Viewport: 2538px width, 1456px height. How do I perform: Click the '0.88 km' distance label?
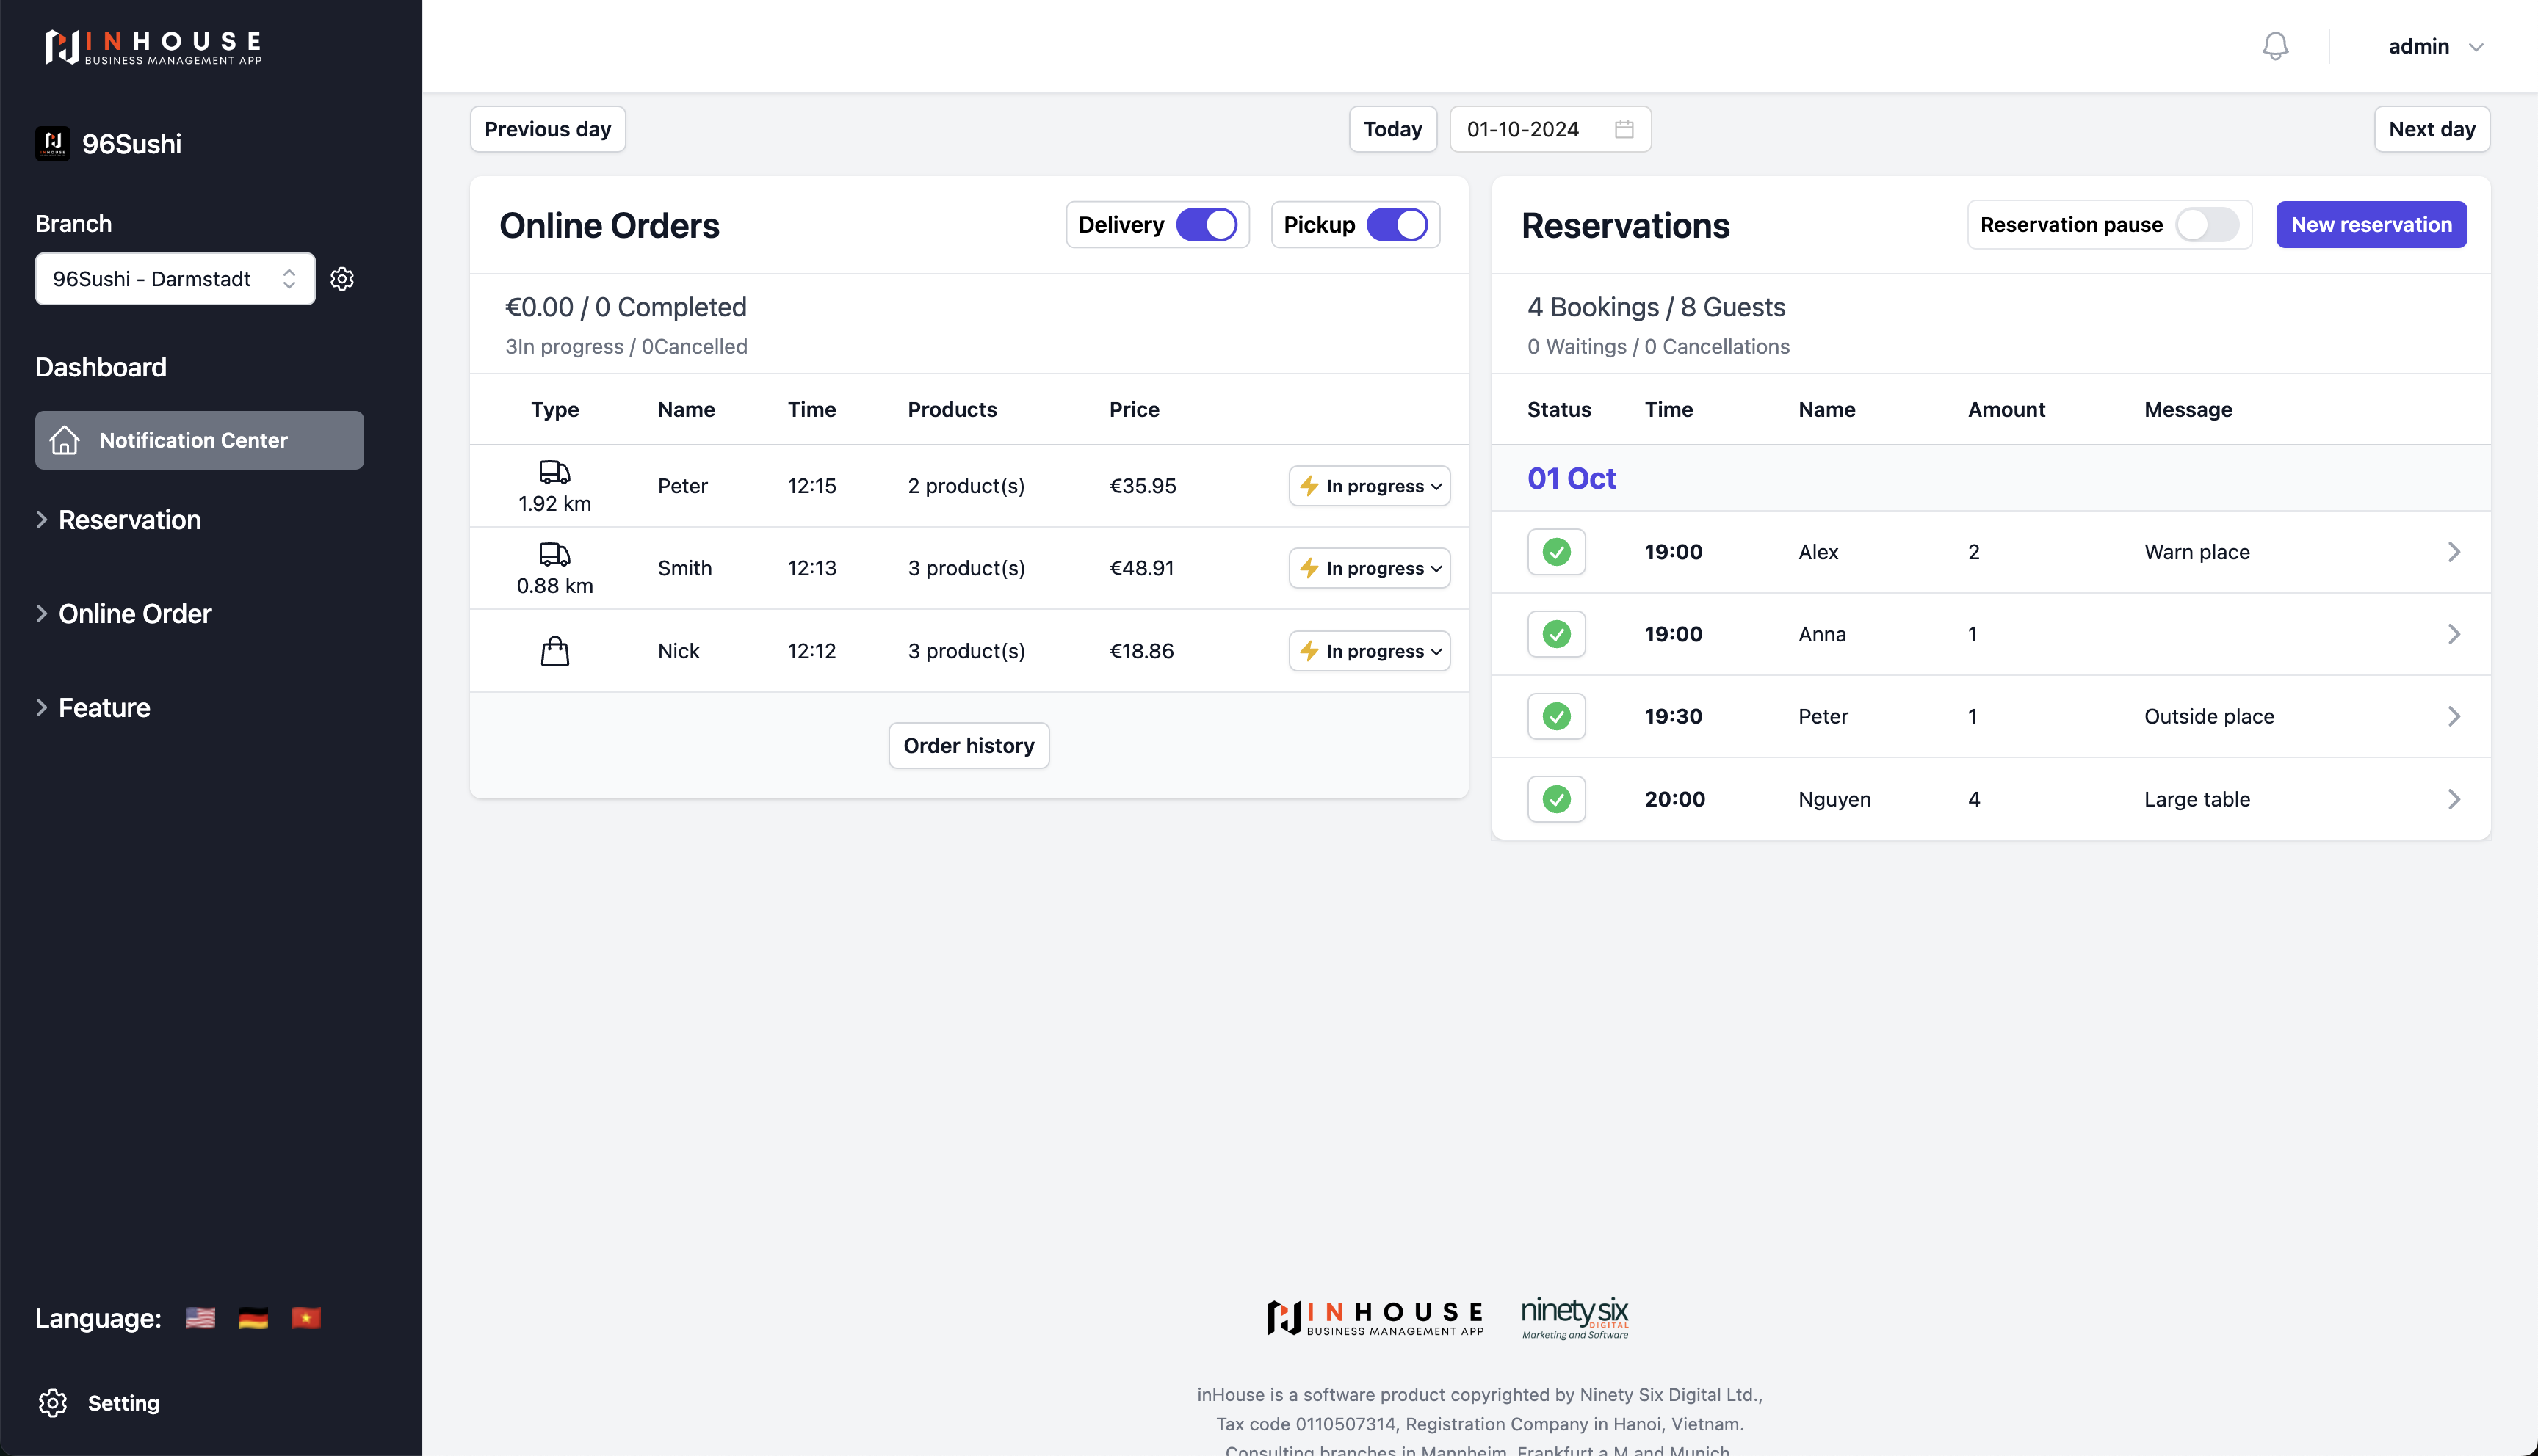coord(554,586)
